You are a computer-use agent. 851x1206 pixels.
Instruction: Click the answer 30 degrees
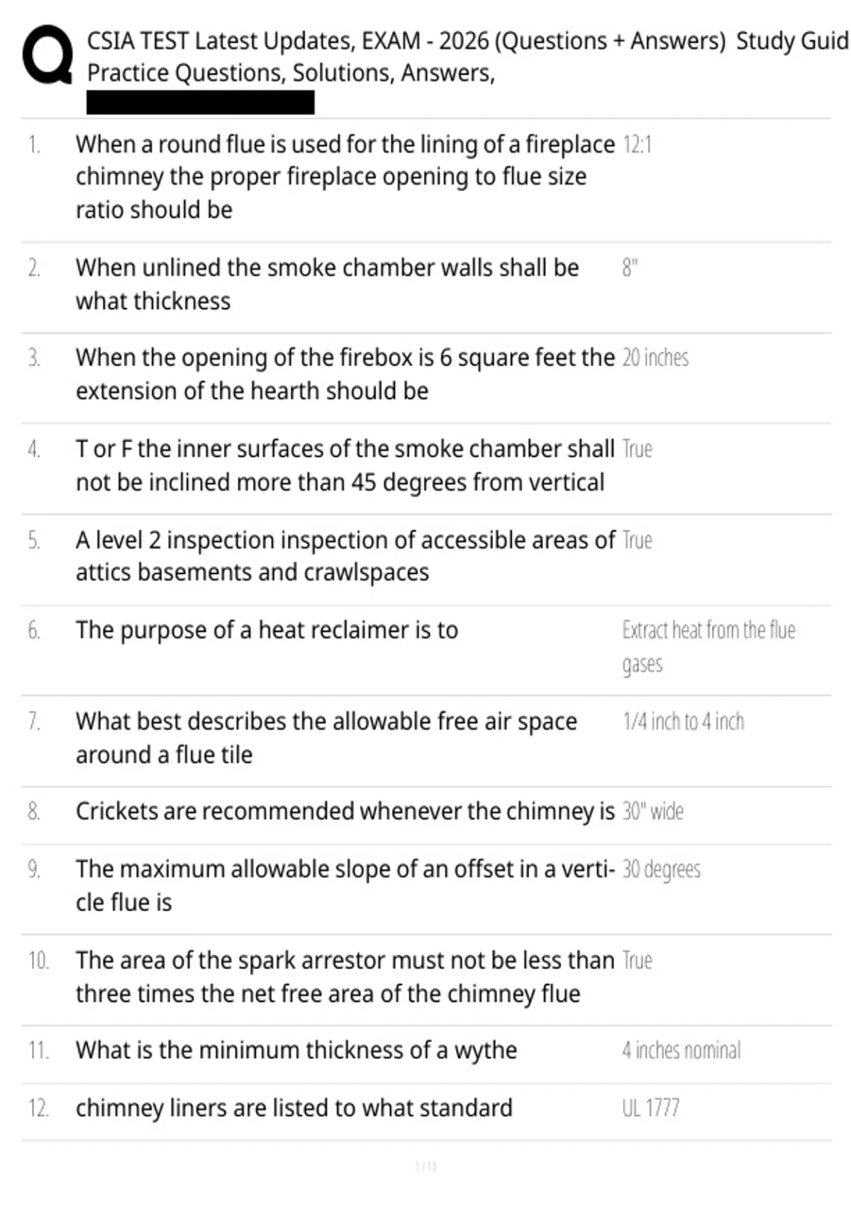tap(661, 870)
